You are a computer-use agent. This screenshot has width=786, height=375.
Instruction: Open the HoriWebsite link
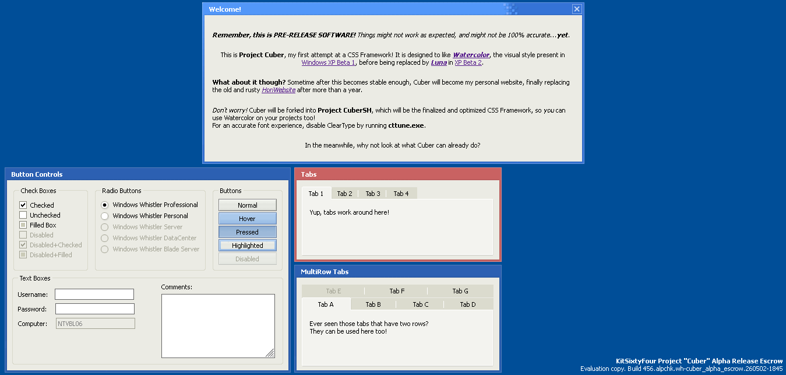point(279,90)
